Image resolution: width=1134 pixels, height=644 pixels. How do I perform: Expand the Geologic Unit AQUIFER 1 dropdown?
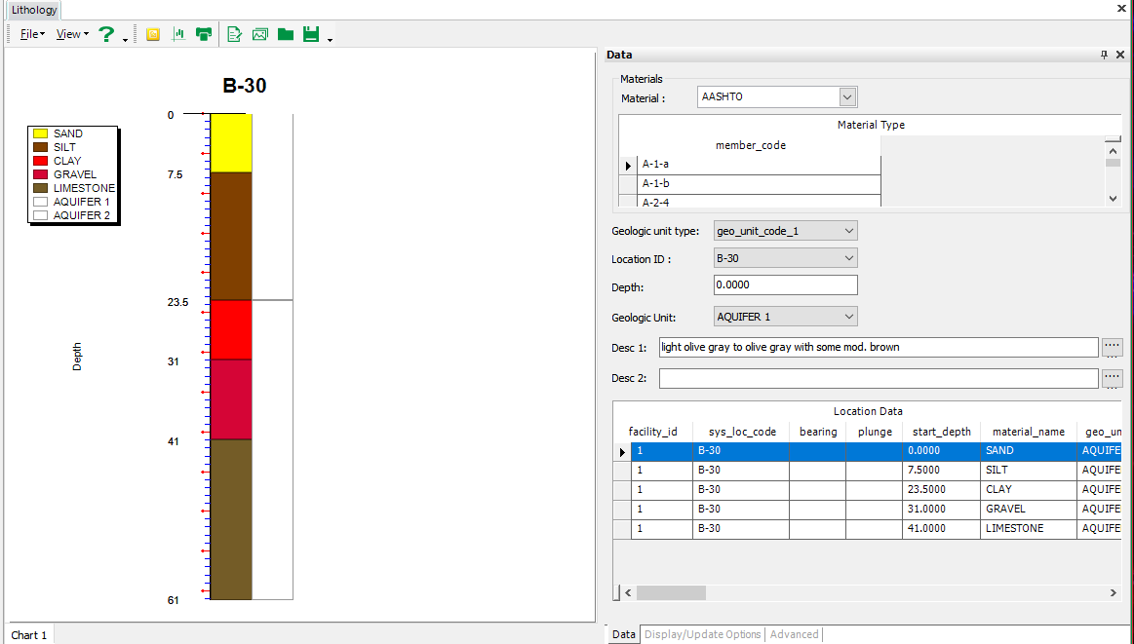[x=848, y=317]
